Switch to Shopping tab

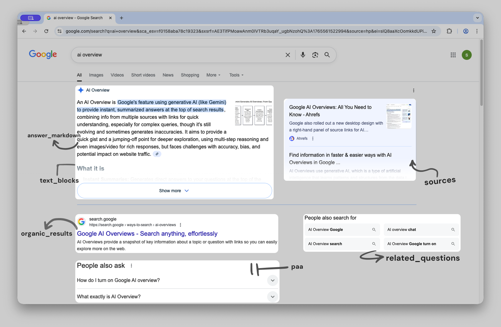[x=190, y=75]
